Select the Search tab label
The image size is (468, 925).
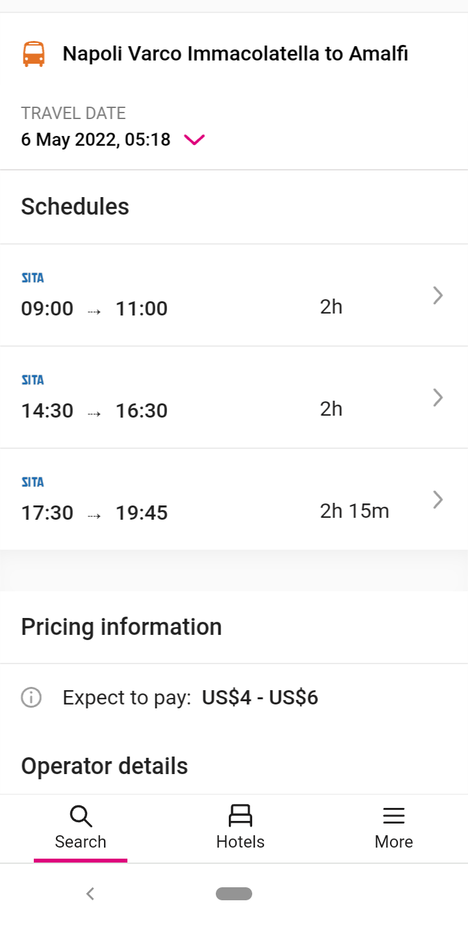pos(81,842)
